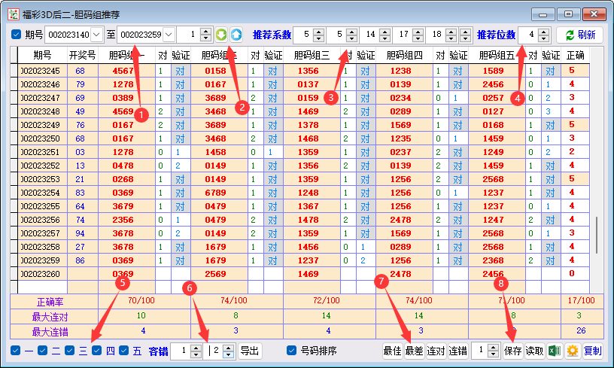Increase first 推荐系数 value 5
Image resolution: width=614 pixels, height=368 pixels.
(319, 31)
